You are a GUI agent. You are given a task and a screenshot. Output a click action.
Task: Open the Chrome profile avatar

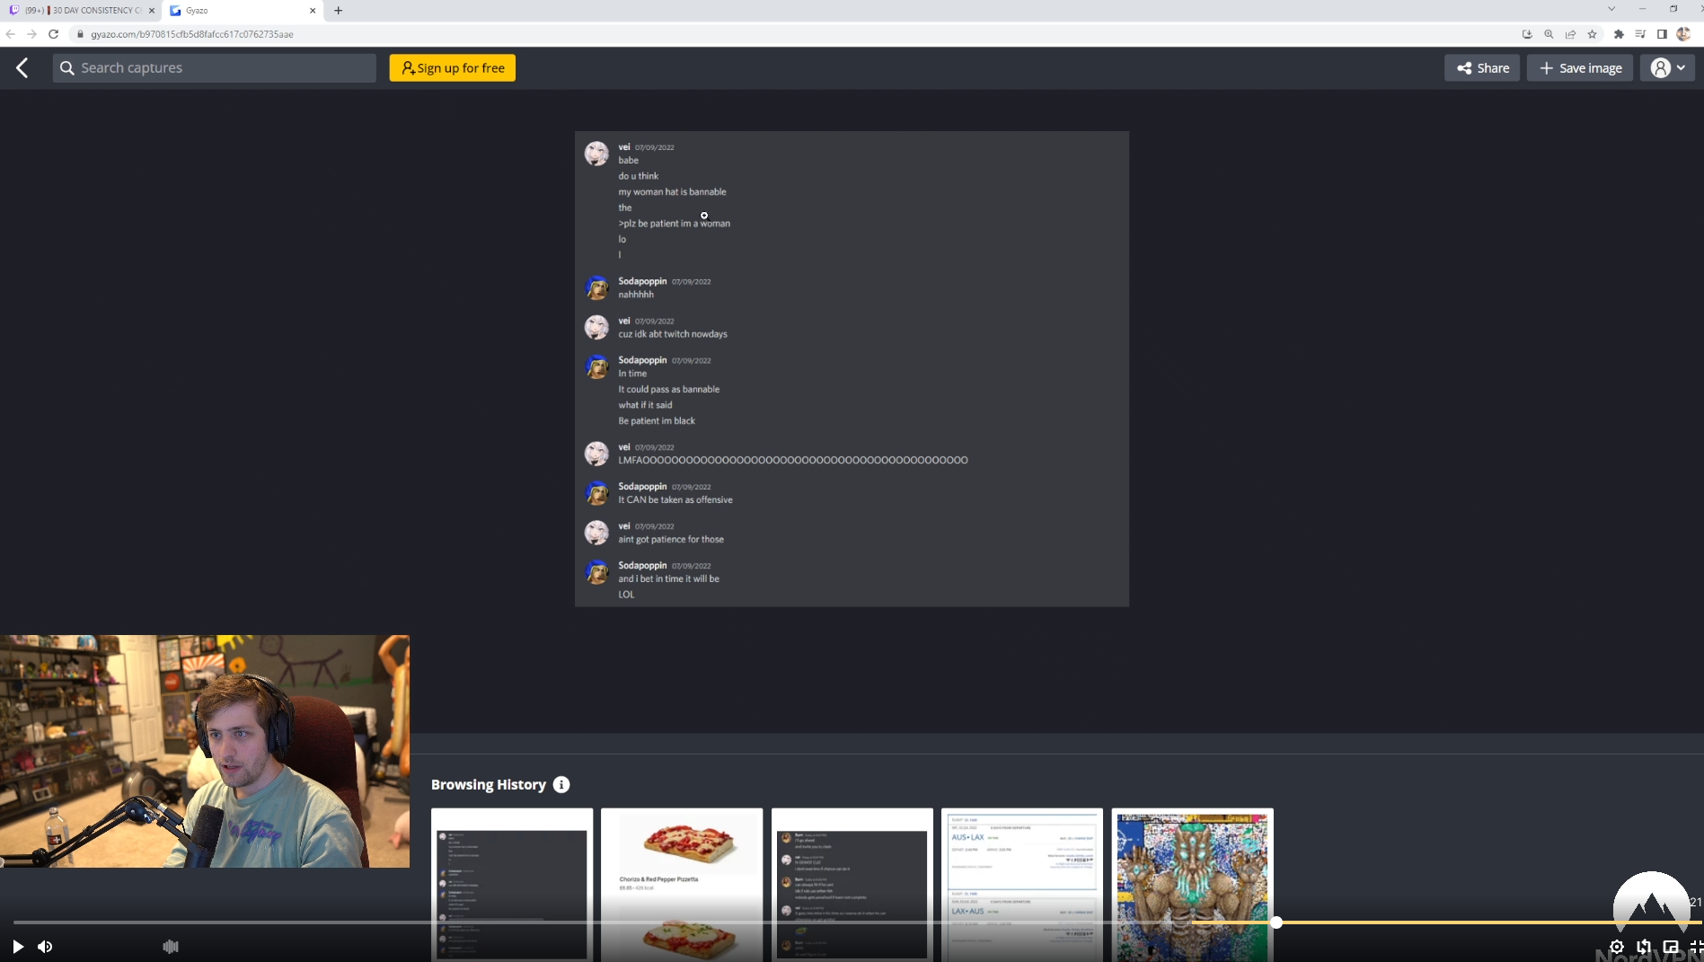click(x=1684, y=34)
